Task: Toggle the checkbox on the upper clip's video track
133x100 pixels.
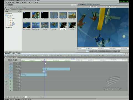Action: (20, 69)
